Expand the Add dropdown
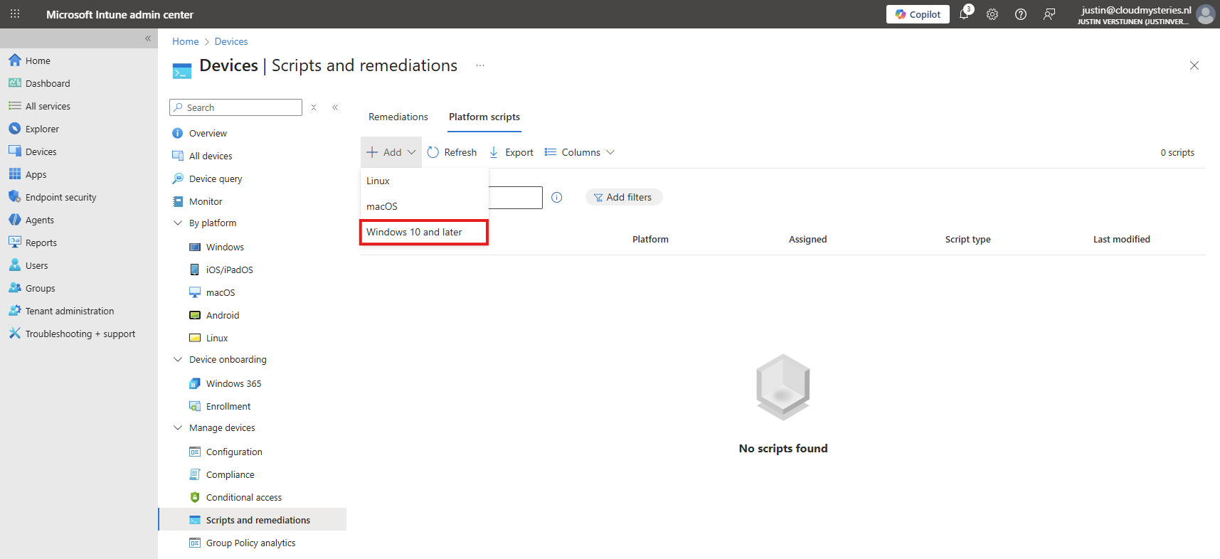 [391, 152]
